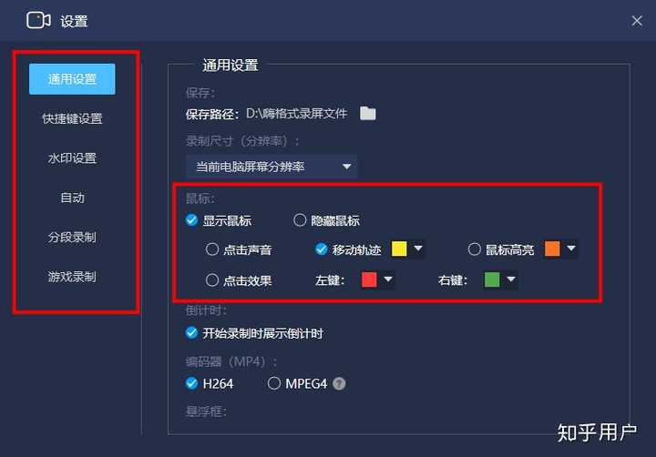Close the settings dialog with X
The height and width of the screenshot is (457, 656).
pyautogui.click(x=637, y=21)
